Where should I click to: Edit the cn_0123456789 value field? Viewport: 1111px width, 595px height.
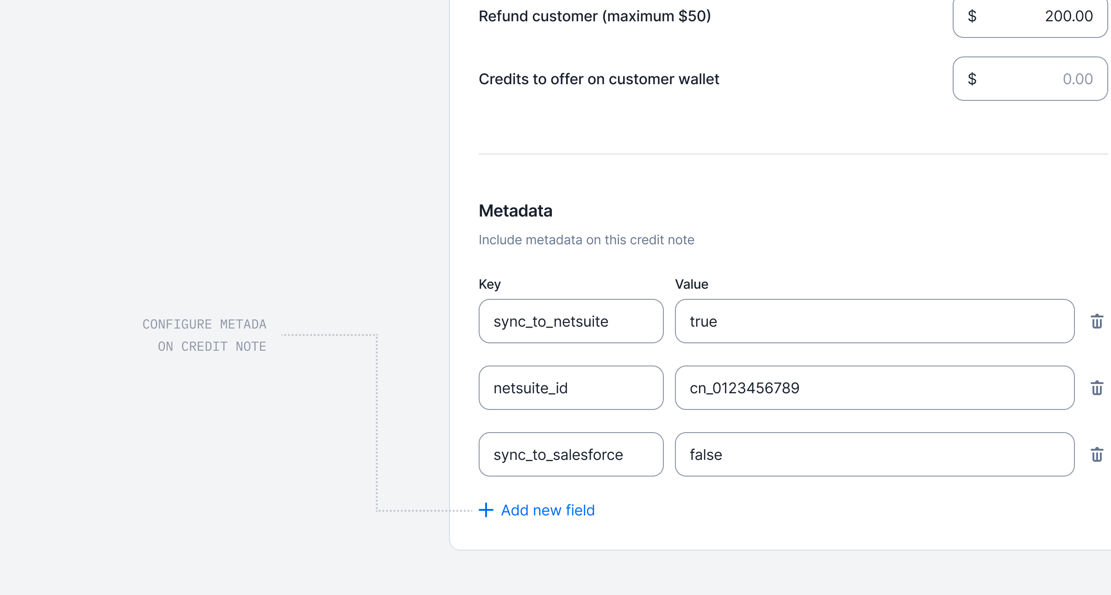[874, 388]
